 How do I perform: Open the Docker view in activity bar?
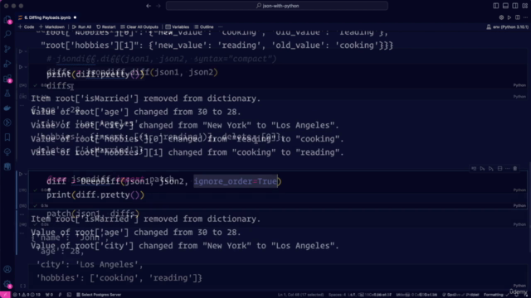(7, 108)
